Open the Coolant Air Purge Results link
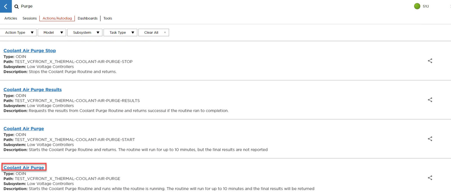This screenshot has height=196, width=451. (x=32, y=90)
